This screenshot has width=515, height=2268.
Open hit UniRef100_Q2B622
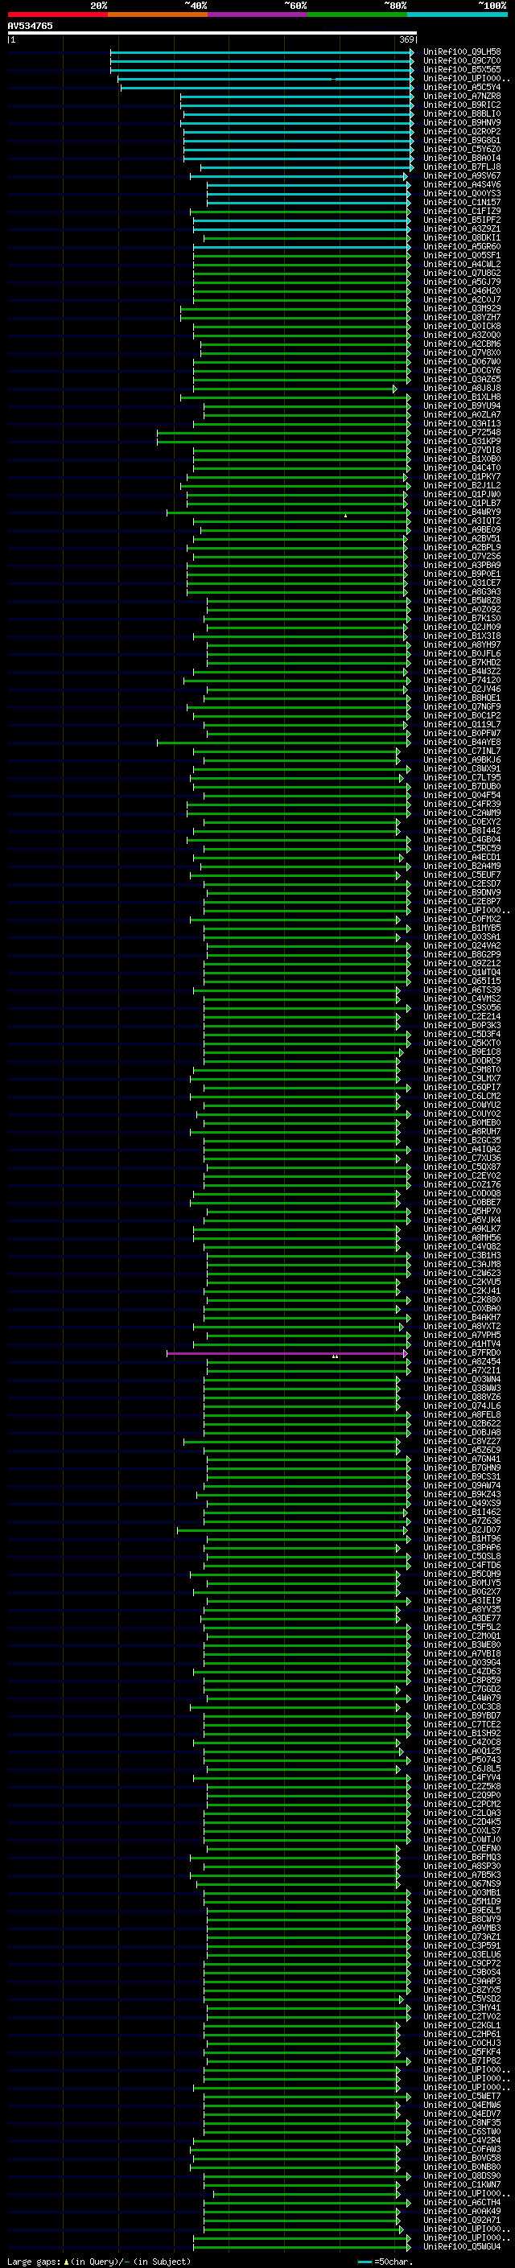462,1422
